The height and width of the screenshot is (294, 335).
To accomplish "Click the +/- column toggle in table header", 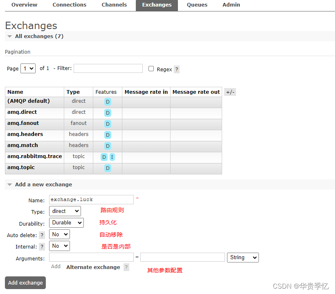I will tap(230, 92).
